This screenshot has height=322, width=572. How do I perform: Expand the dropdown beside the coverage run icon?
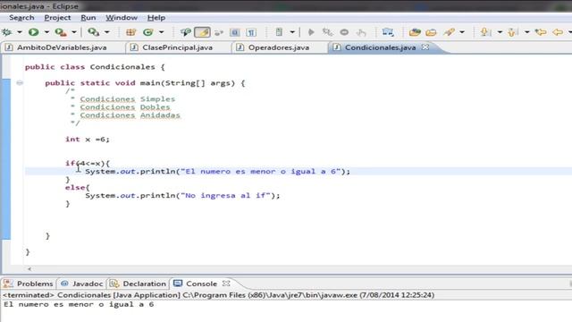pos(73,32)
